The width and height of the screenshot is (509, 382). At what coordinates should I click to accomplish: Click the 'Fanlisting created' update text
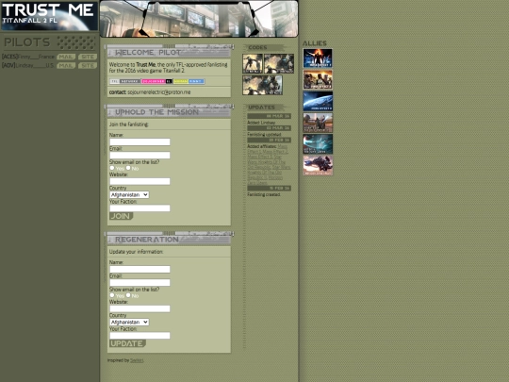pyautogui.click(x=264, y=194)
